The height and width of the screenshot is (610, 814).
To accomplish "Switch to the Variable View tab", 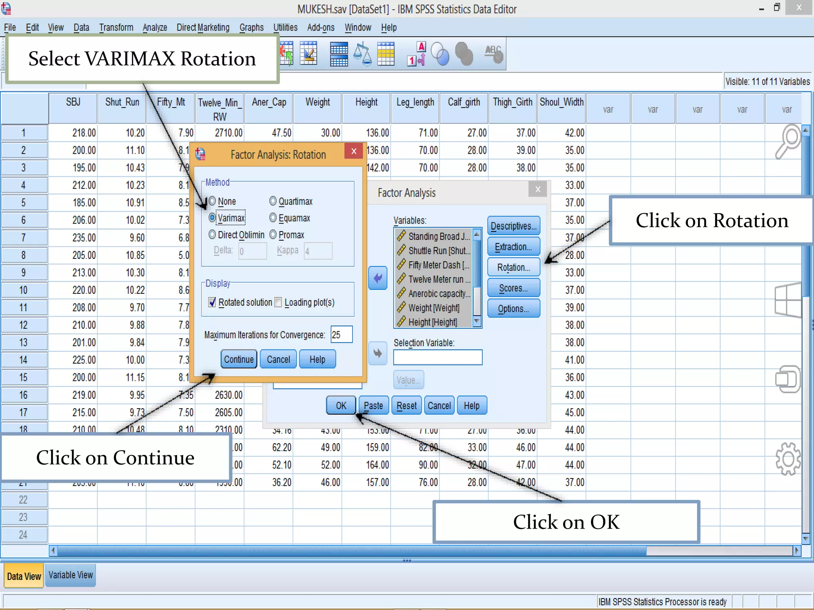I will pyautogui.click(x=71, y=575).
